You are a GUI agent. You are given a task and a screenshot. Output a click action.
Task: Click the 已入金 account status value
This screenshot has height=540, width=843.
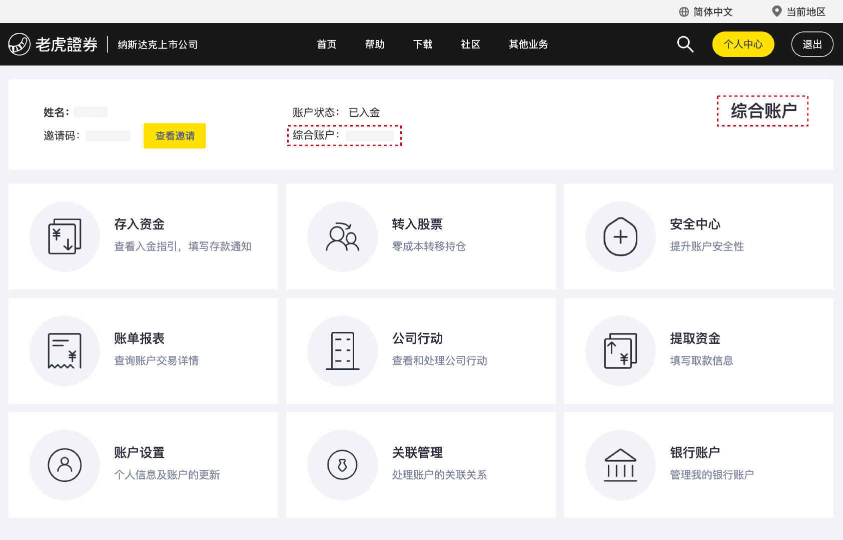(364, 112)
